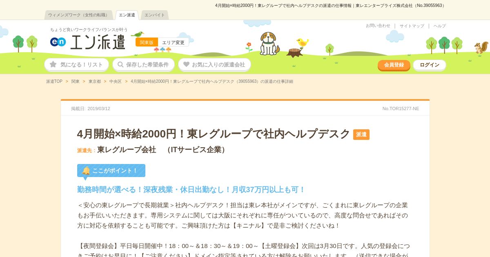
Task: Click the ログイン button
Action: (x=430, y=65)
